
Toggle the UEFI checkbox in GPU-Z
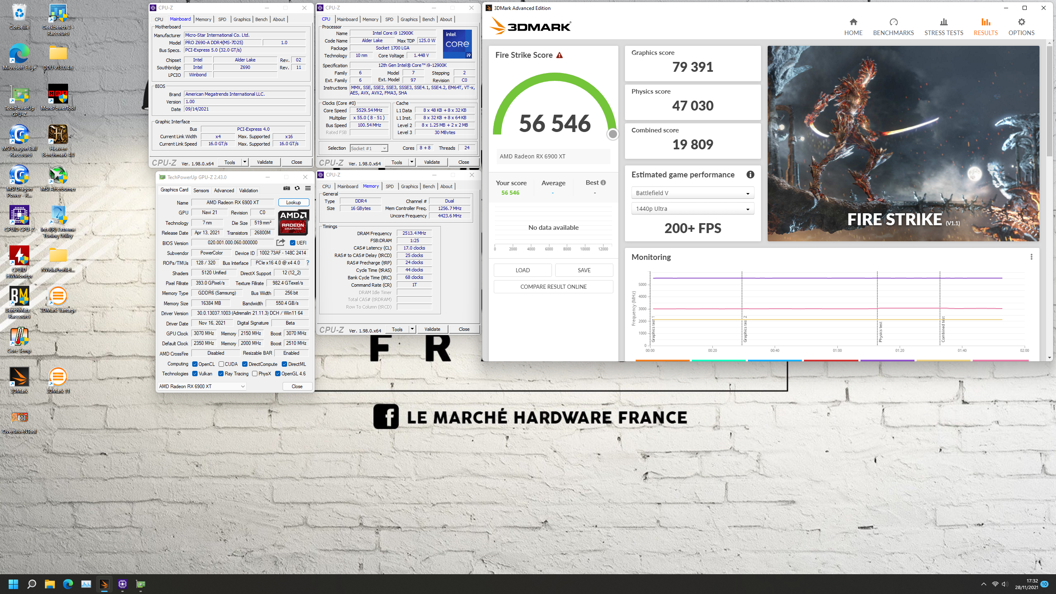point(292,243)
